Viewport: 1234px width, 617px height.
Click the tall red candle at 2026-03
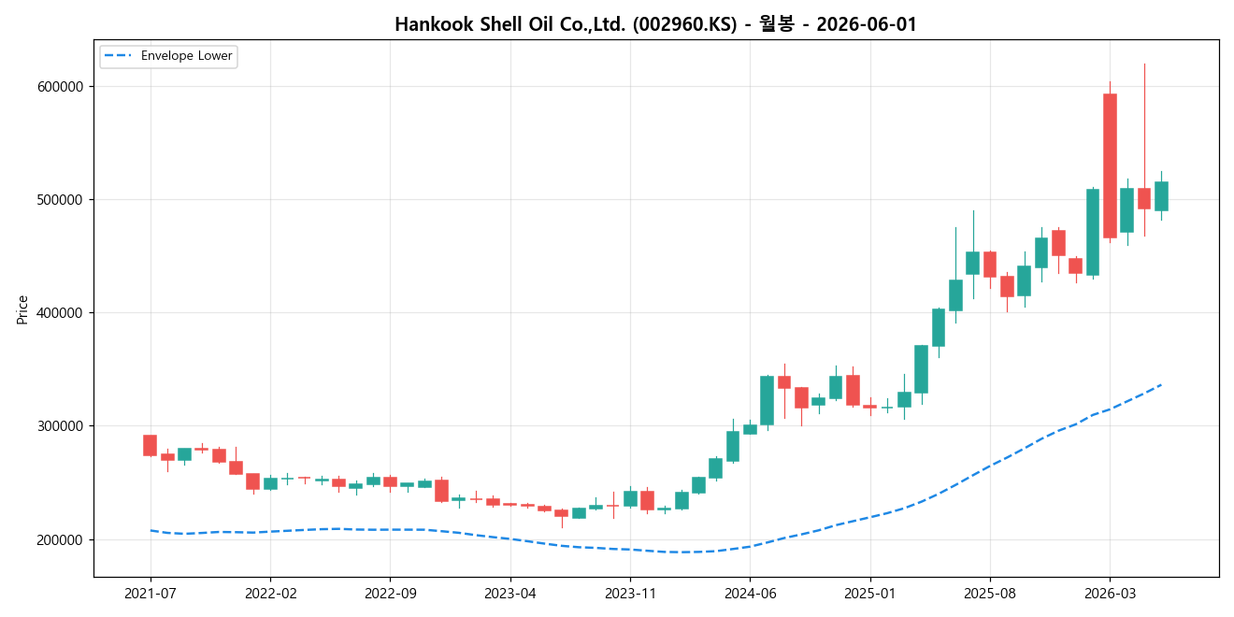1110,165
